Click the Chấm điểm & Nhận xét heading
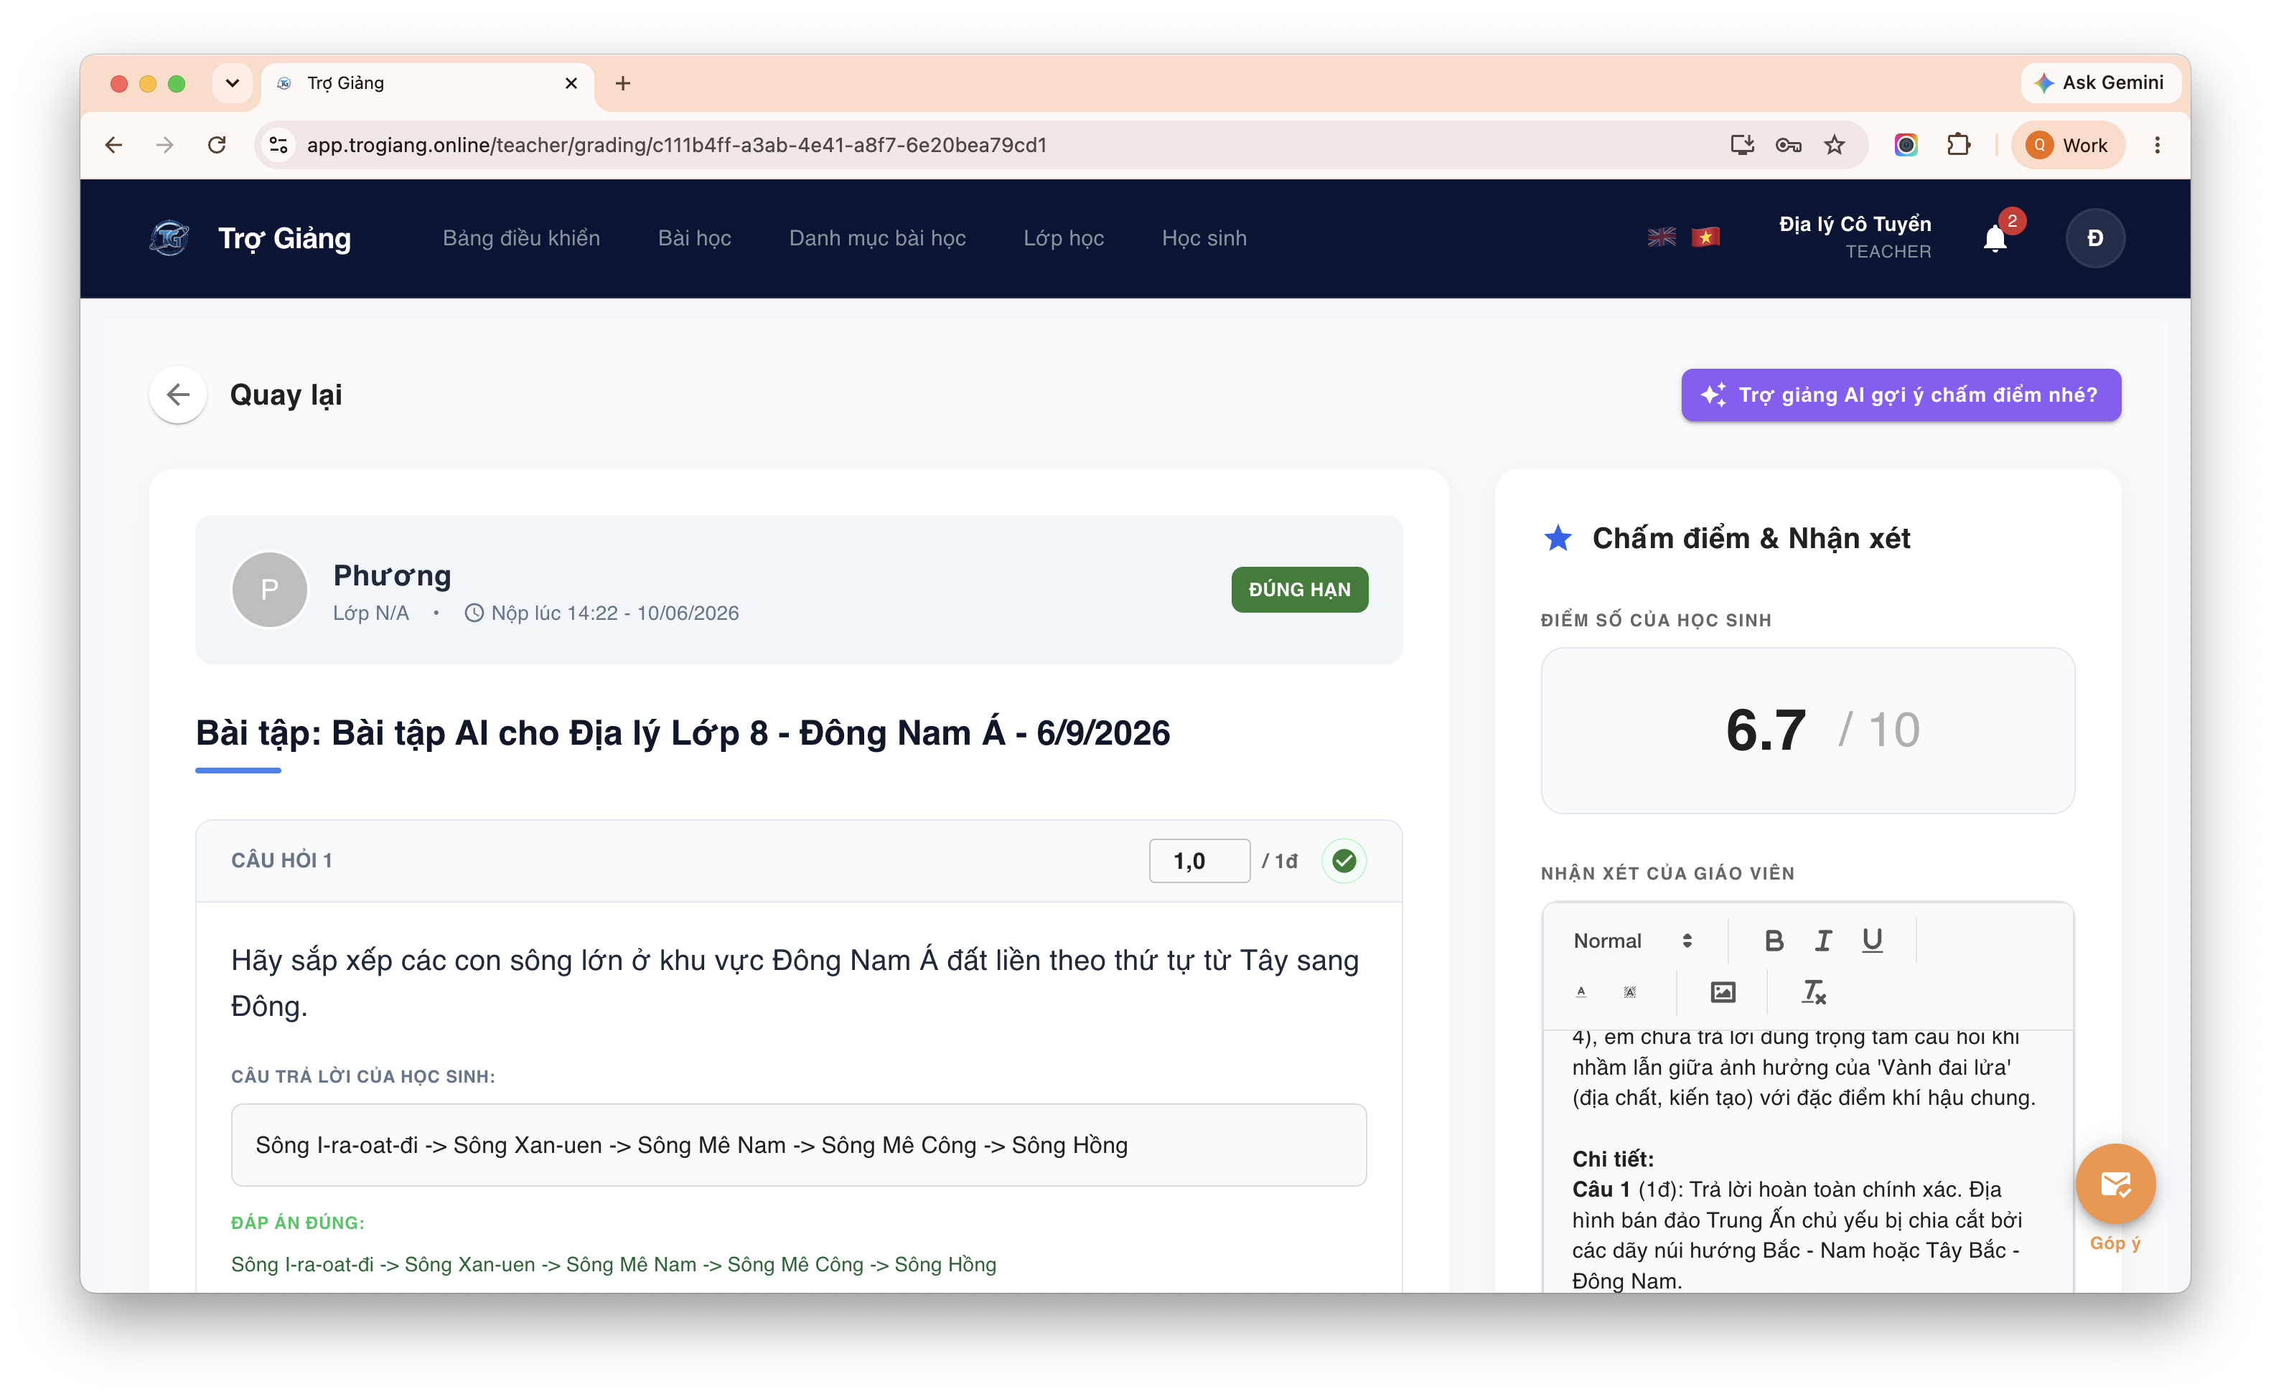 click(x=1751, y=537)
